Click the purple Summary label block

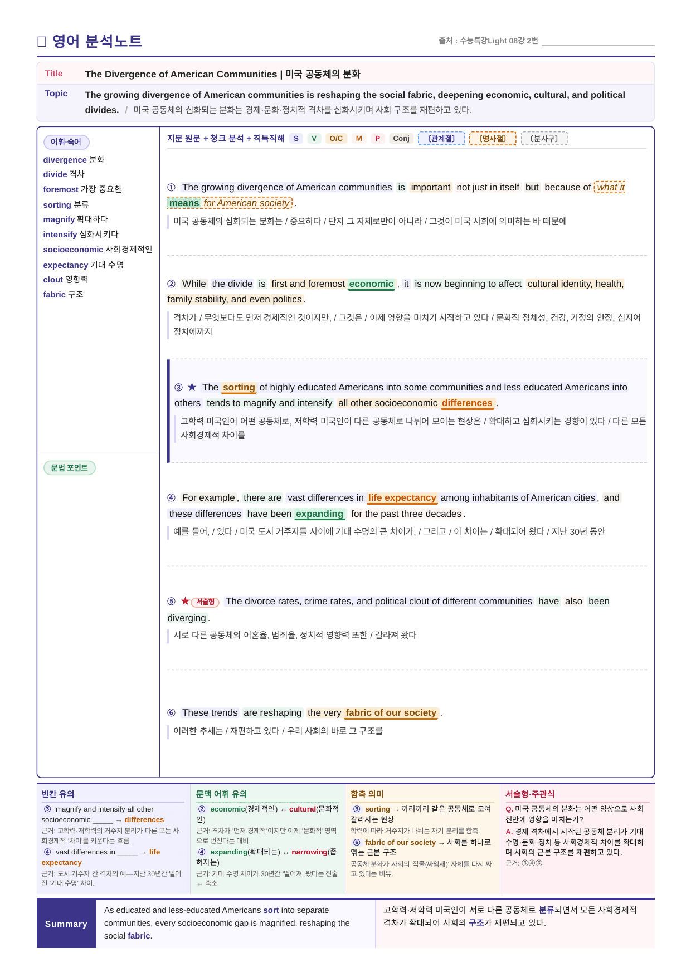click(66, 924)
